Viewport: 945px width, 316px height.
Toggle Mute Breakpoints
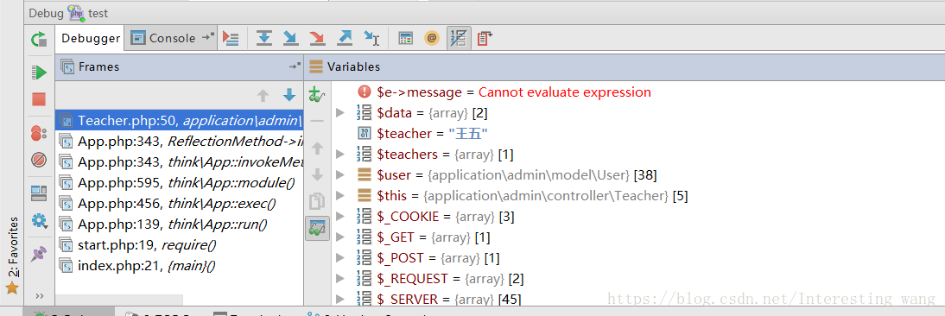click(x=39, y=160)
